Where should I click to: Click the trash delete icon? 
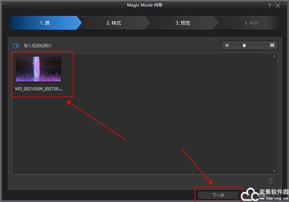[271, 181]
